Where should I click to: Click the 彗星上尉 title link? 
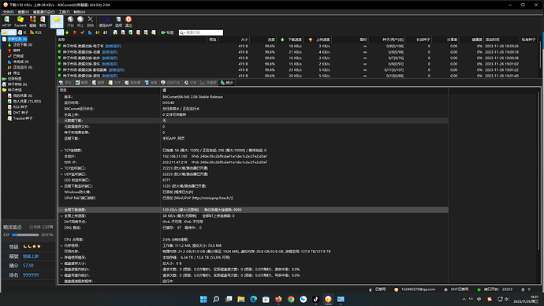click(31, 256)
